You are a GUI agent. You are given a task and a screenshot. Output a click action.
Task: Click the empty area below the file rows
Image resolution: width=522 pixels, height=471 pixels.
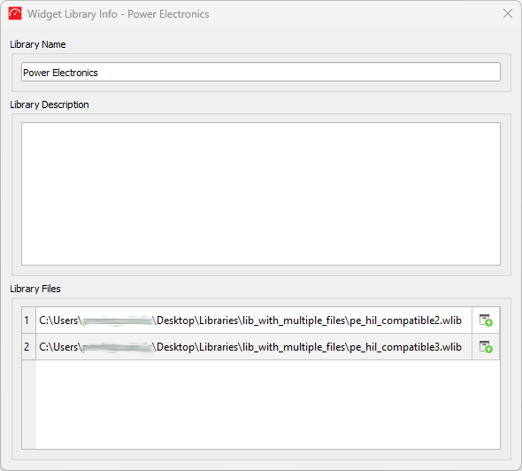pos(268,405)
